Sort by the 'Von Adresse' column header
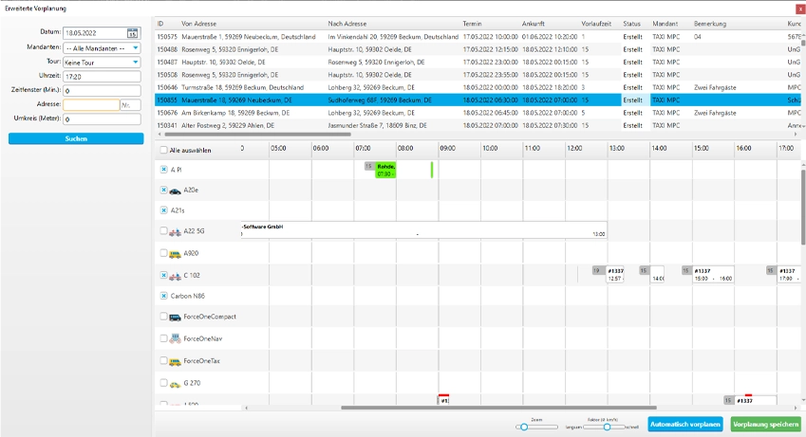This screenshot has width=806, height=437. tap(198, 24)
